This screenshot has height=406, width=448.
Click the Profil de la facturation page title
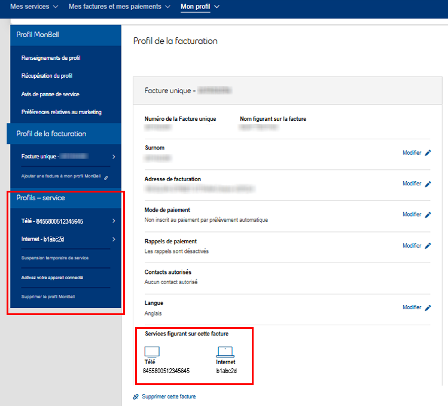point(175,41)
